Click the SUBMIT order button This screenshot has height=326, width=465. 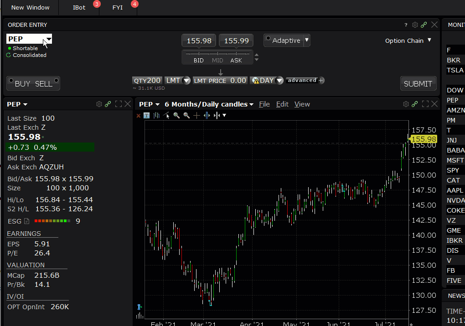tap(418, 83)
